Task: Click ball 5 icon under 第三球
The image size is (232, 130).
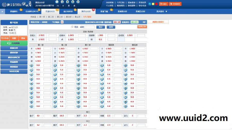Action: click(x=78, y=88)
